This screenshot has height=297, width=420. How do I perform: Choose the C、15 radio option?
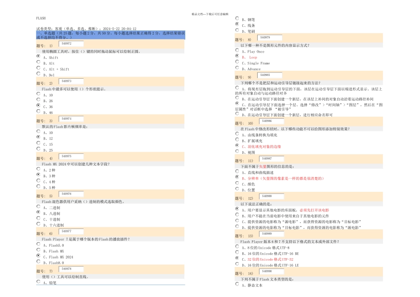click(38, 143)
